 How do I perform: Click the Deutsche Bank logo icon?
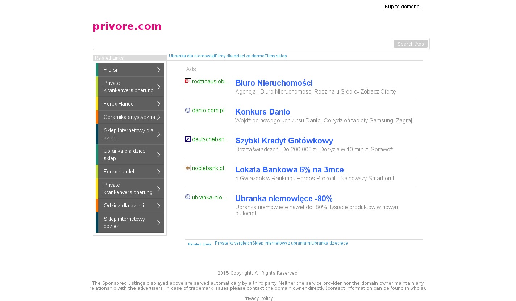187,139
